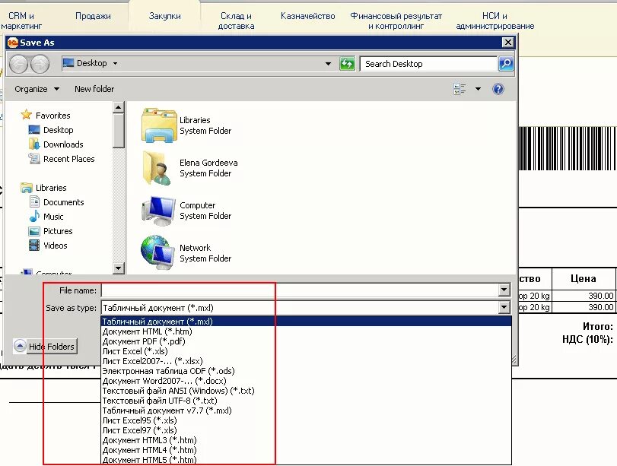Screen dimensions: 617x466
Task: Click the Цена column header in document
Action: [584, 279]
